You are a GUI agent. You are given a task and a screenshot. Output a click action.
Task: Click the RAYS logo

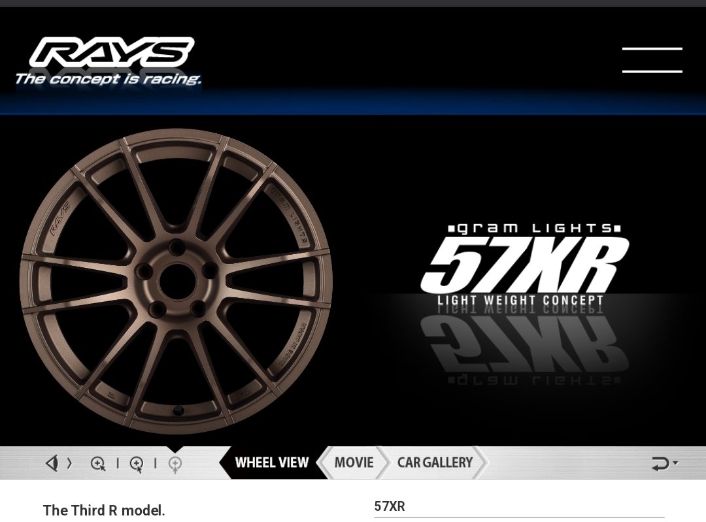[112, 52]
